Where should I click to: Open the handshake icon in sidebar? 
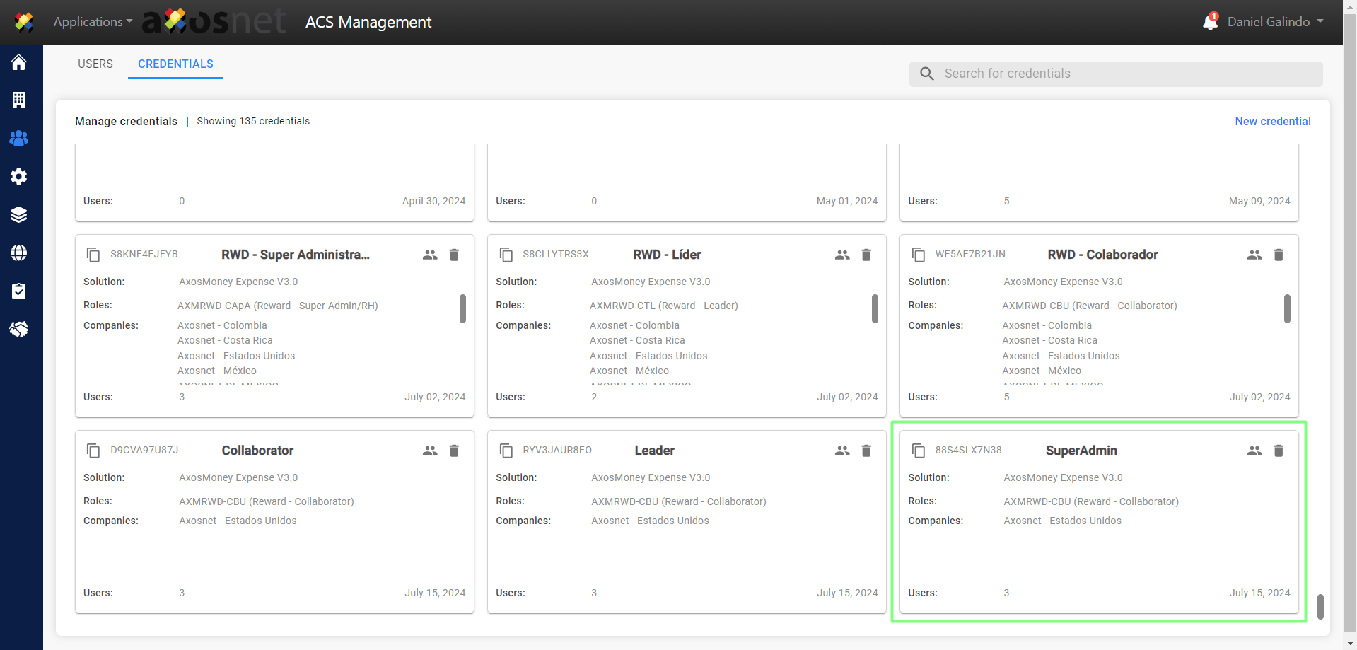pos(19,330)
